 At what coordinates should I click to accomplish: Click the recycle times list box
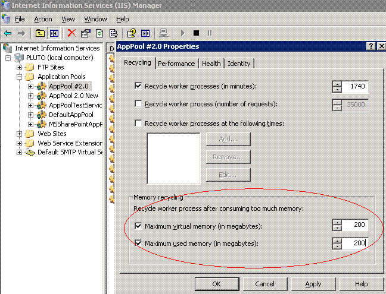173,159
